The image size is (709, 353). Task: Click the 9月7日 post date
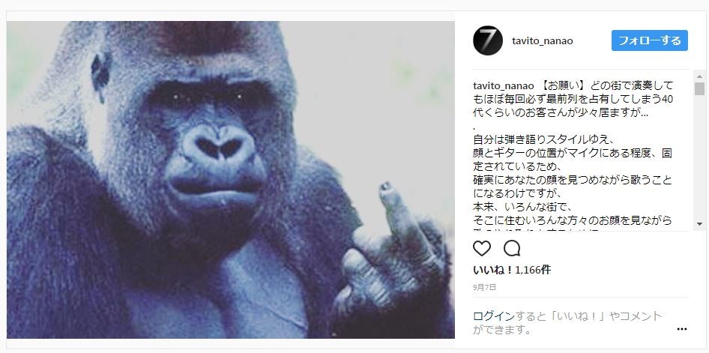click(485, 287)
